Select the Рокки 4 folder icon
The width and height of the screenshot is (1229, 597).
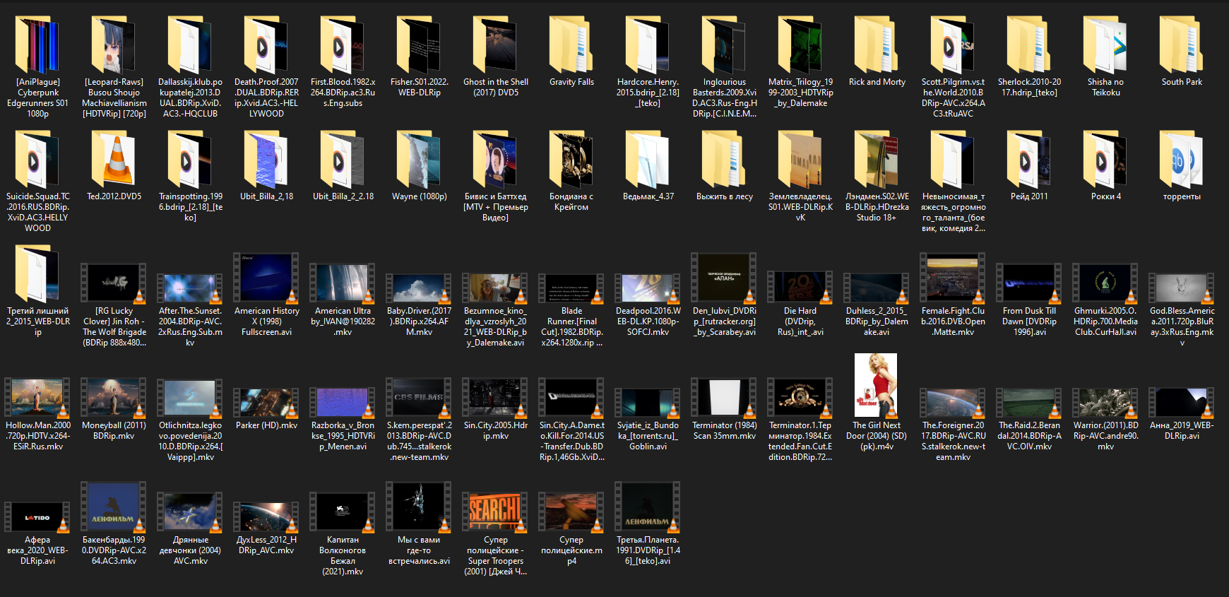1105,160
